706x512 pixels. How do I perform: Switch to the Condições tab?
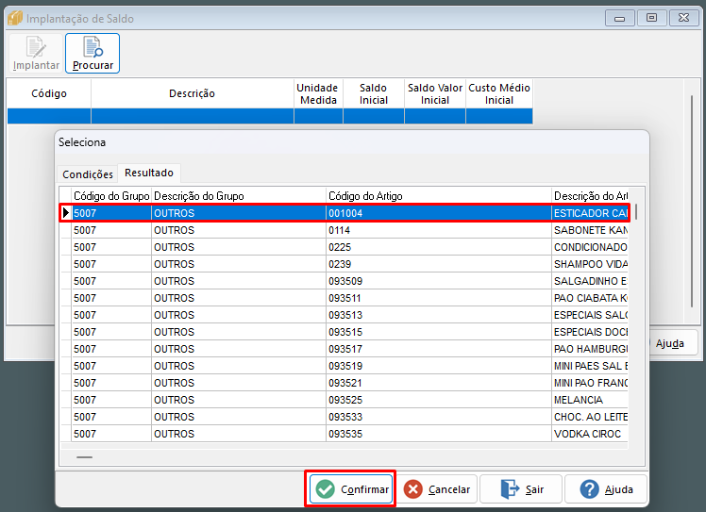coord(88,174)
